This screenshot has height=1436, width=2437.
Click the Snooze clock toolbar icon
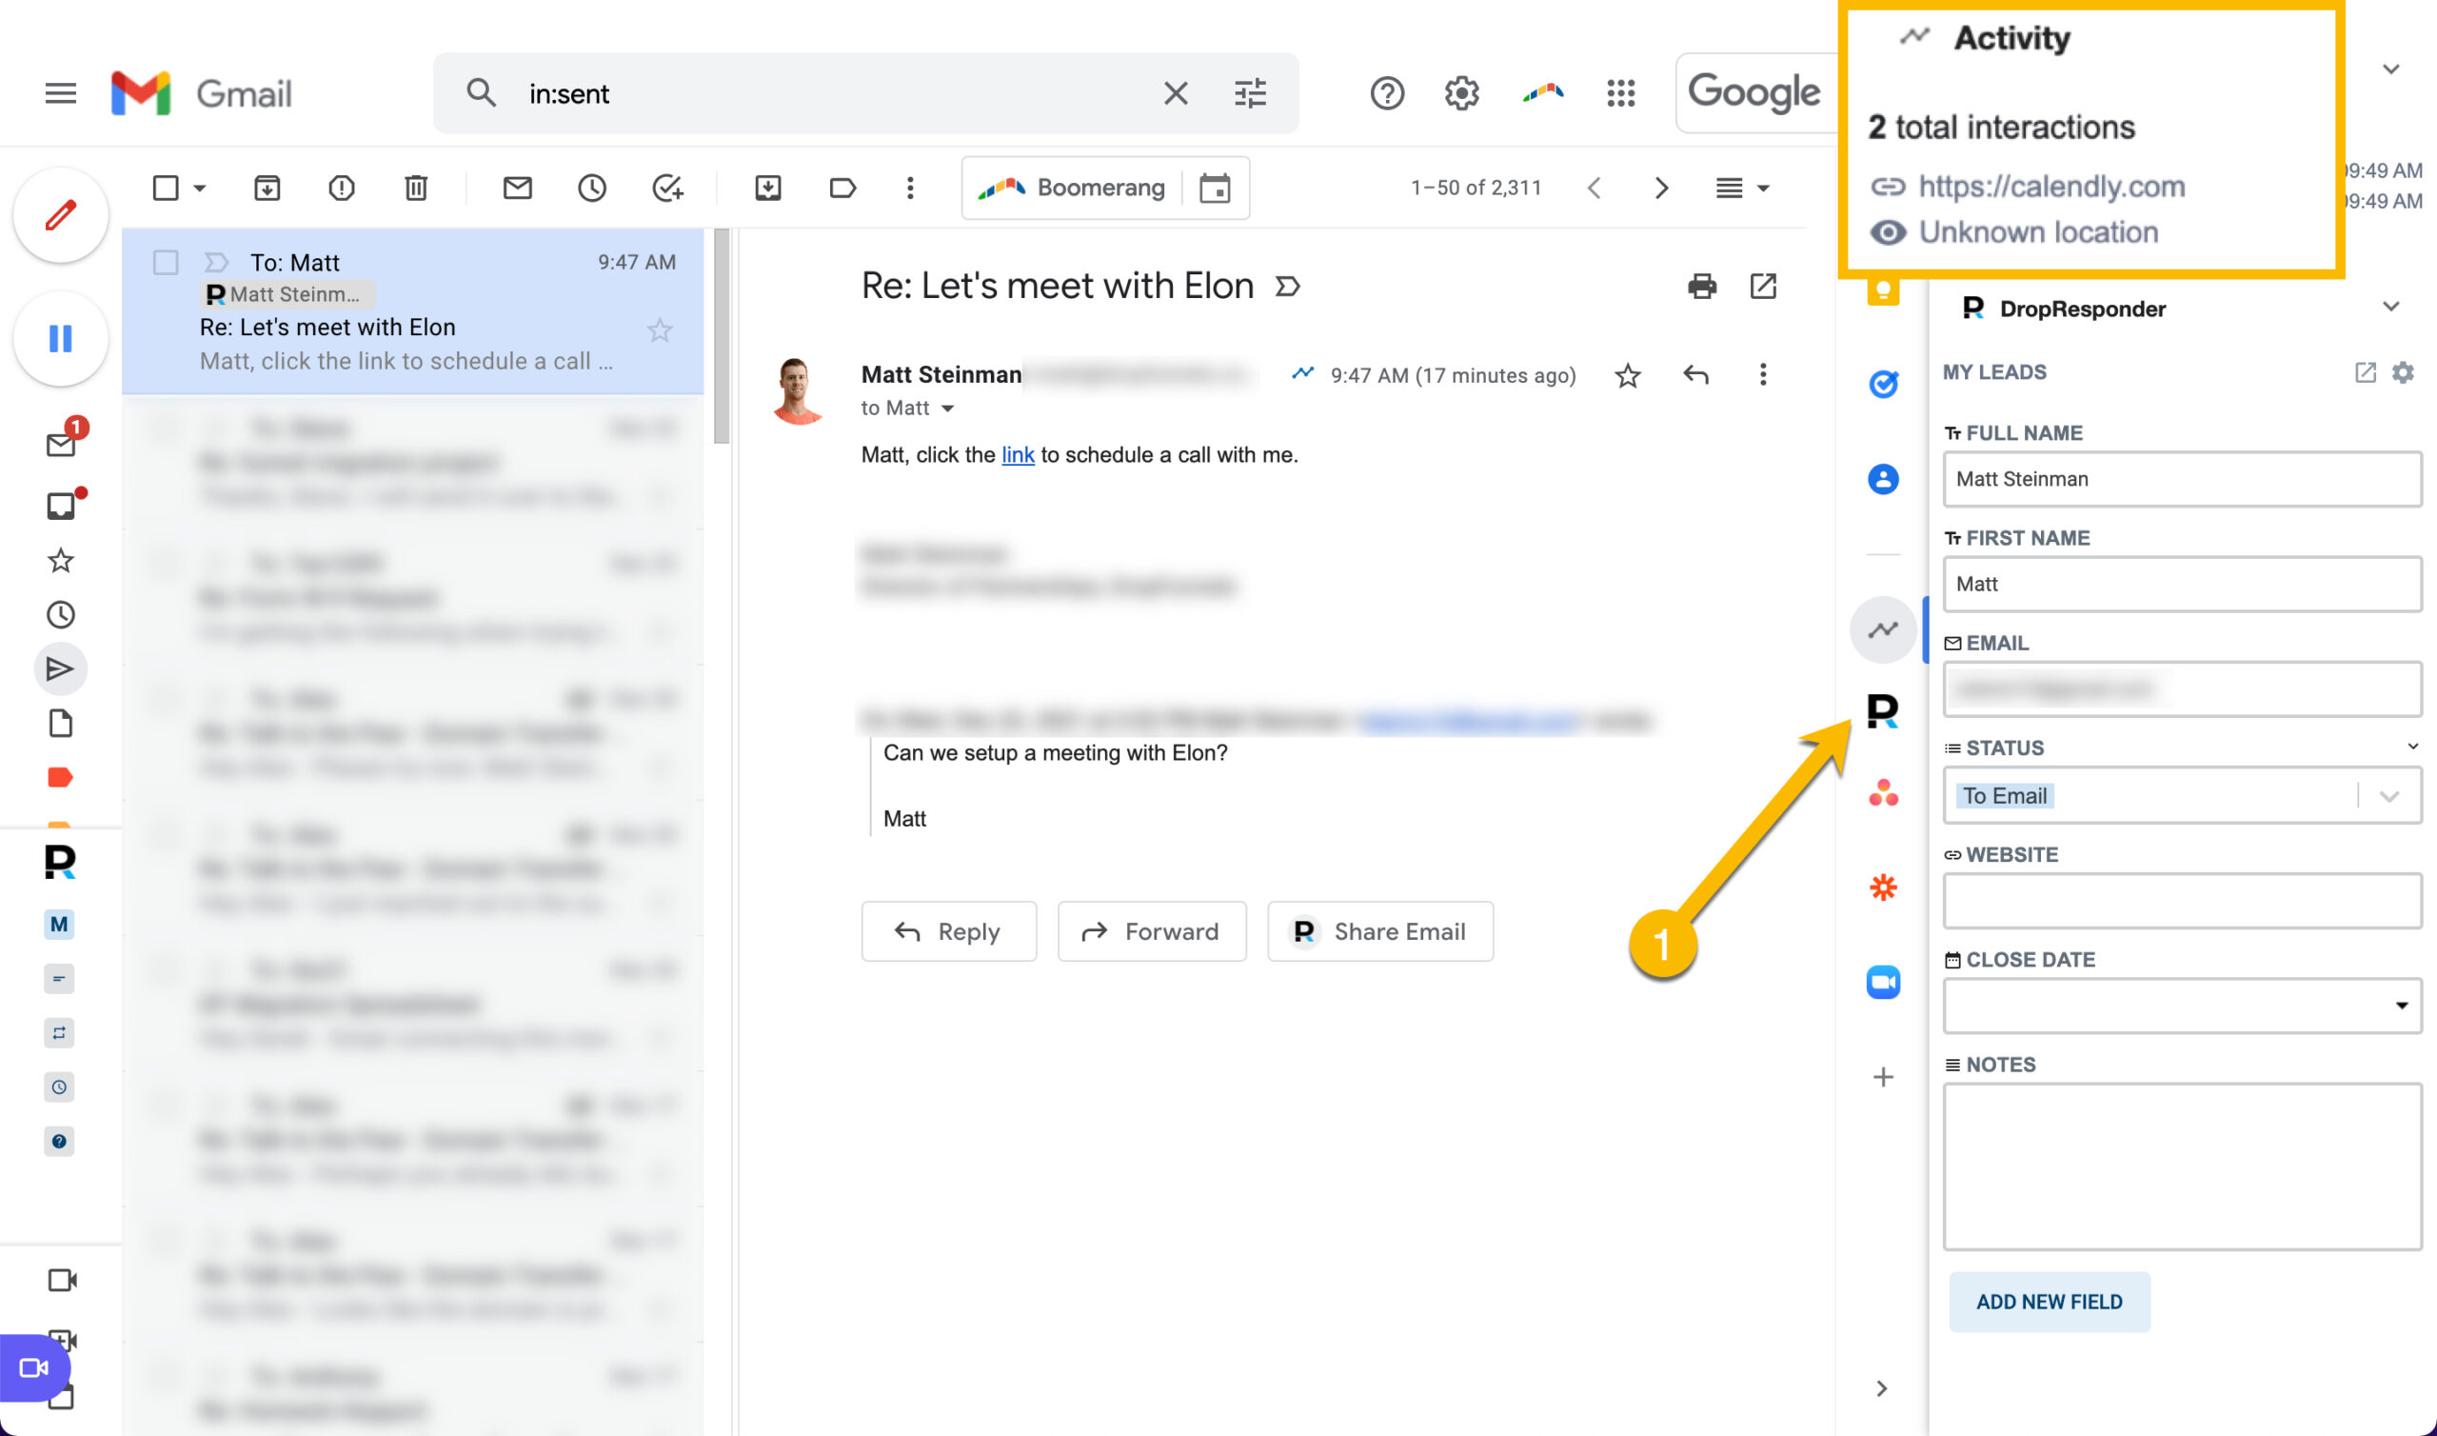click(x=592, y=188)
